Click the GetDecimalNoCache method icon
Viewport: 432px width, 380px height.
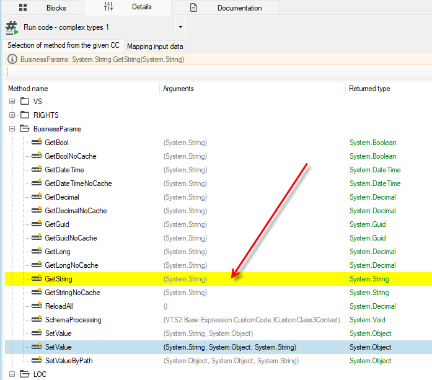(37, 210)
